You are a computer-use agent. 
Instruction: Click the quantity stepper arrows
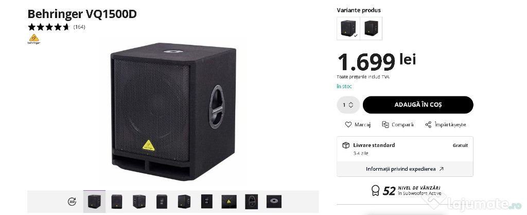(351, 105)
